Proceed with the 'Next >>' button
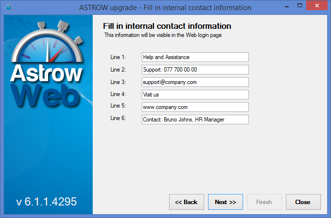331x218 pixels. pos(225,202)
